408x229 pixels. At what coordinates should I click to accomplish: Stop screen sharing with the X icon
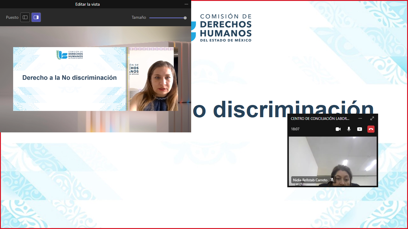pyautogui.click(x=360, y=129)
